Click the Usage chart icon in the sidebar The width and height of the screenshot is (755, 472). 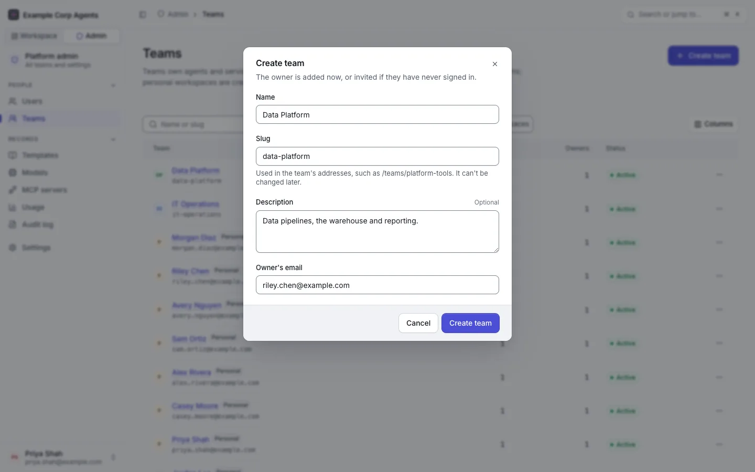coord(13,207)
